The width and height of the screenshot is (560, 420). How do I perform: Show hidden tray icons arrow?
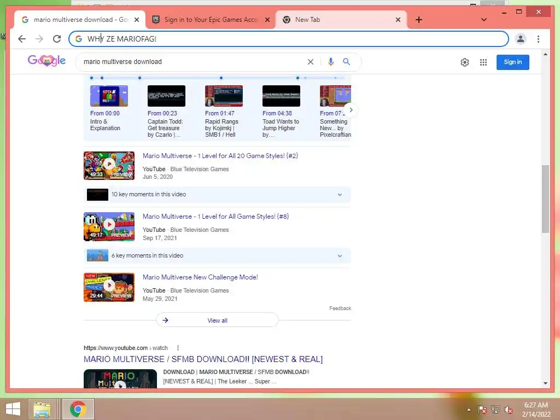tap(469, 409)
